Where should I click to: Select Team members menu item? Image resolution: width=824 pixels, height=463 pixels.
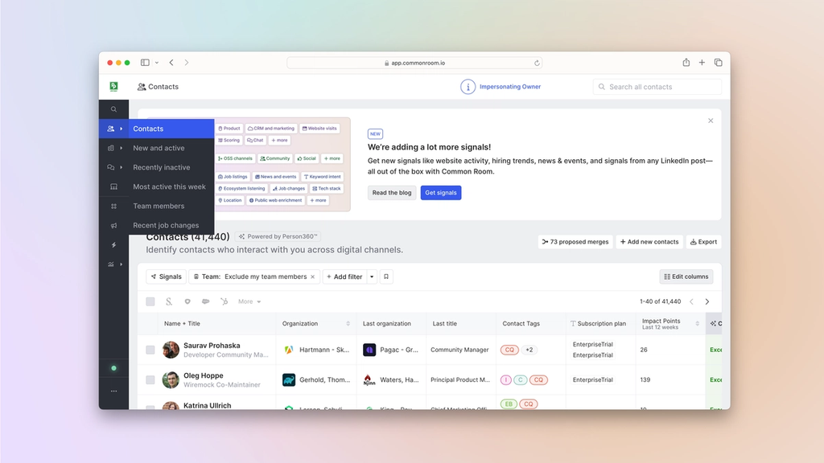[171, 207]
